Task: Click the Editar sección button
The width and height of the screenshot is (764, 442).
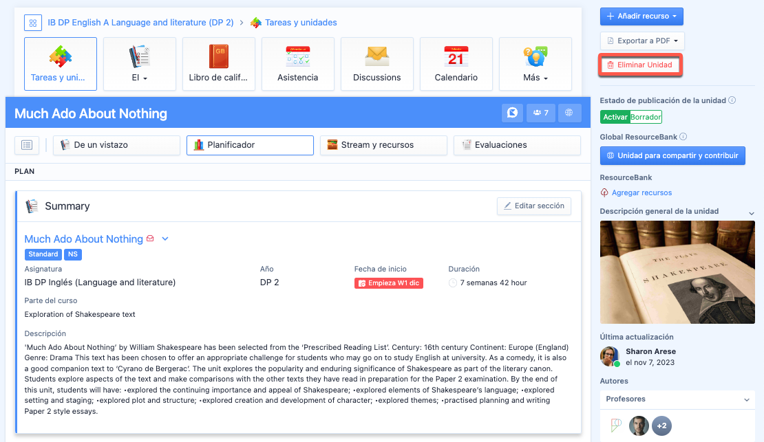Action: [x=533, y=206]
